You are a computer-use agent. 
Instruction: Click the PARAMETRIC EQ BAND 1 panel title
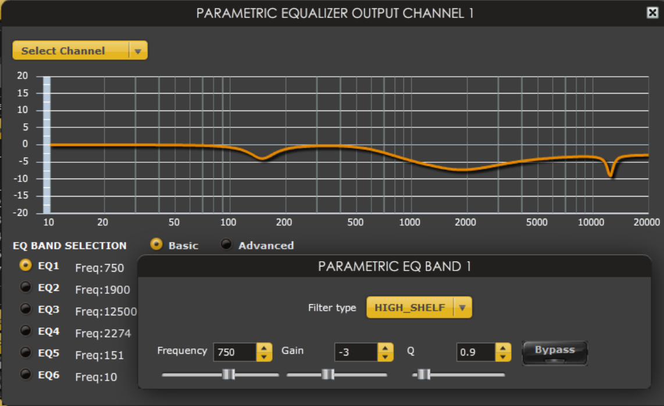(x=394, y=266)
